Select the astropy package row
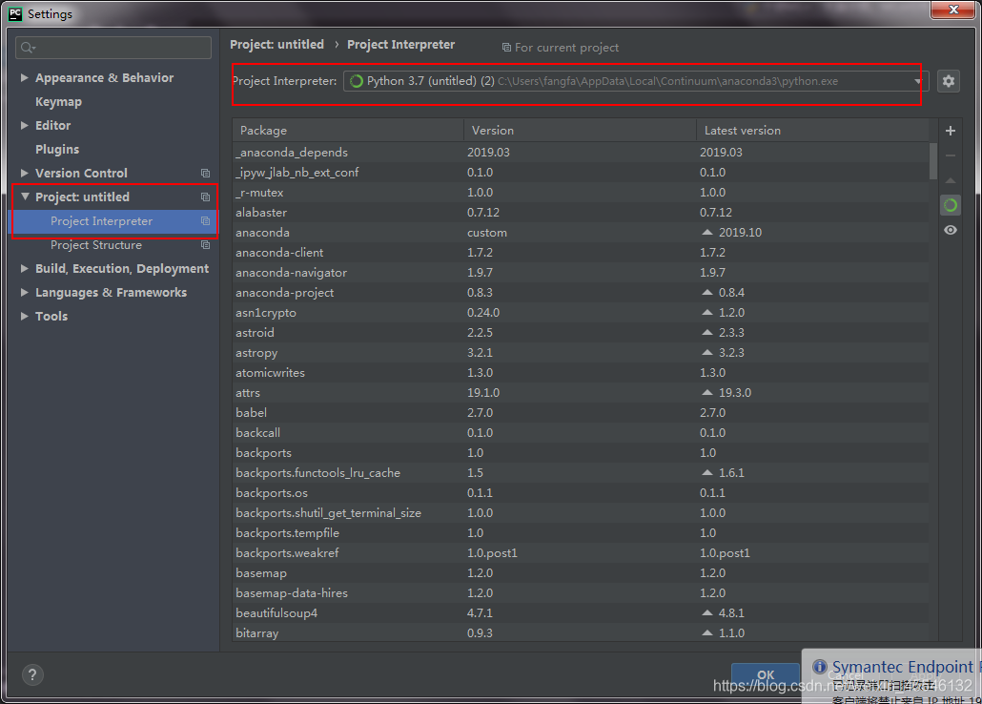Viewport: 982px width, 704px height. 581,353
